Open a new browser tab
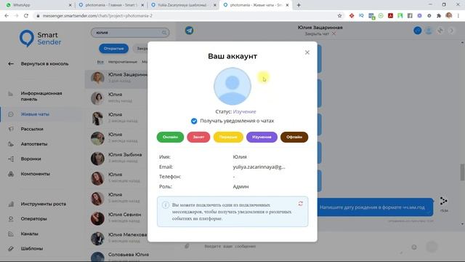Screen dimensions: 465x262 (299, 5)
